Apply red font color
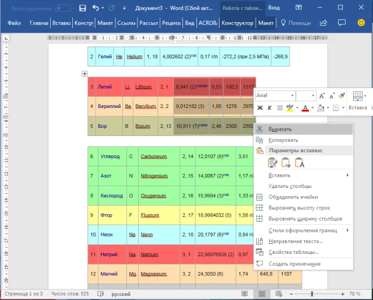This screenshot has width=373, height=300. point(305,108)
